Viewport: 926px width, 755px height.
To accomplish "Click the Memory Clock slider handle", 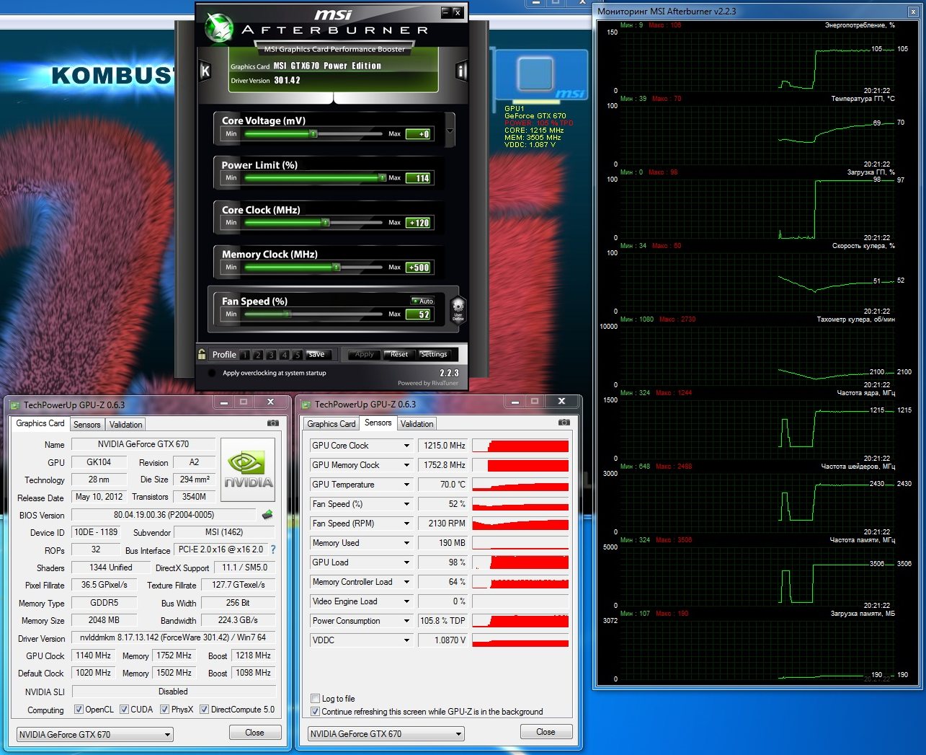I will [336, 267].
